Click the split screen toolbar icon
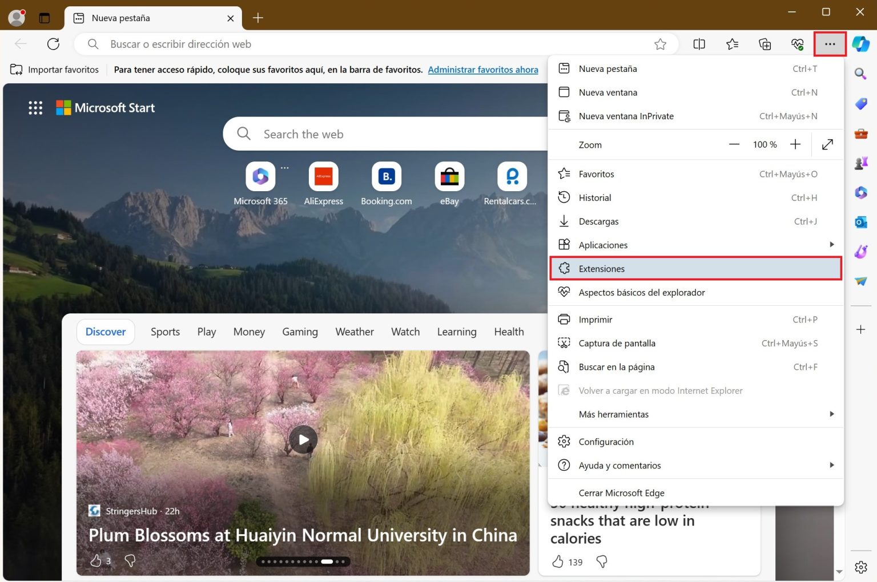Viewport: 877px width, 582px height. point(699,44)
